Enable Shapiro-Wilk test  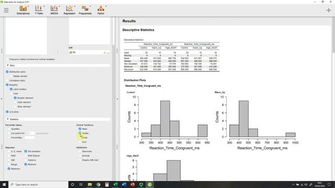tap(80, 160)
